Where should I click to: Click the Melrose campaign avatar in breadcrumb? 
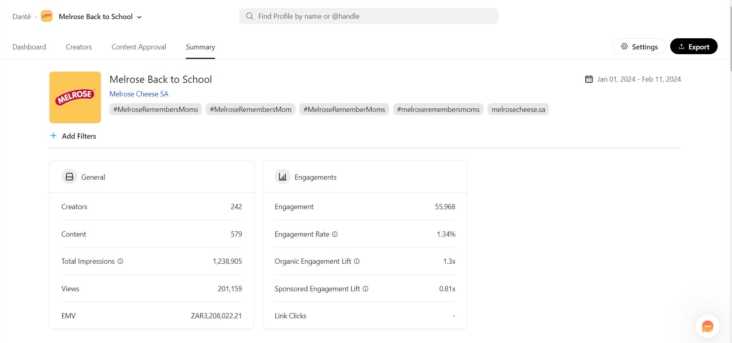click(x=47, y=16)
